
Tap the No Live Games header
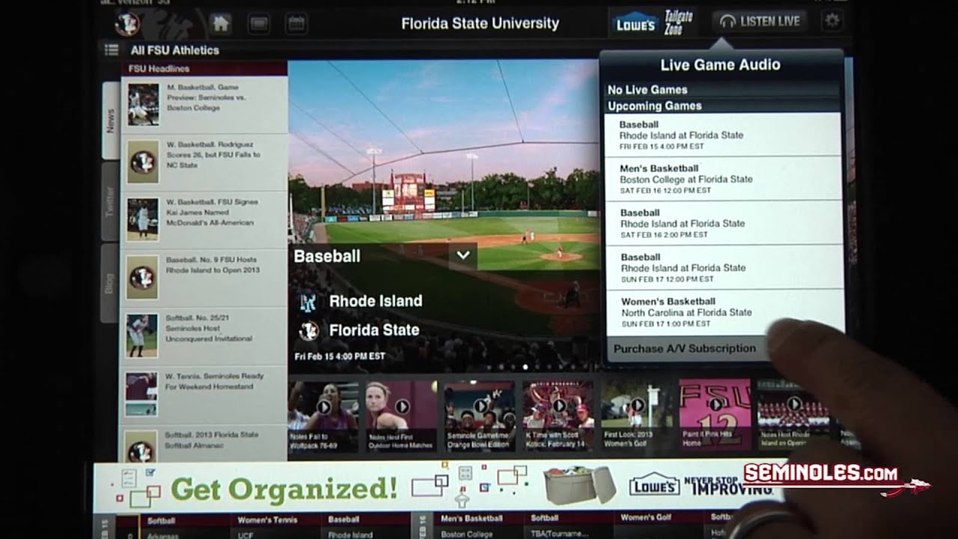(722, 90)
